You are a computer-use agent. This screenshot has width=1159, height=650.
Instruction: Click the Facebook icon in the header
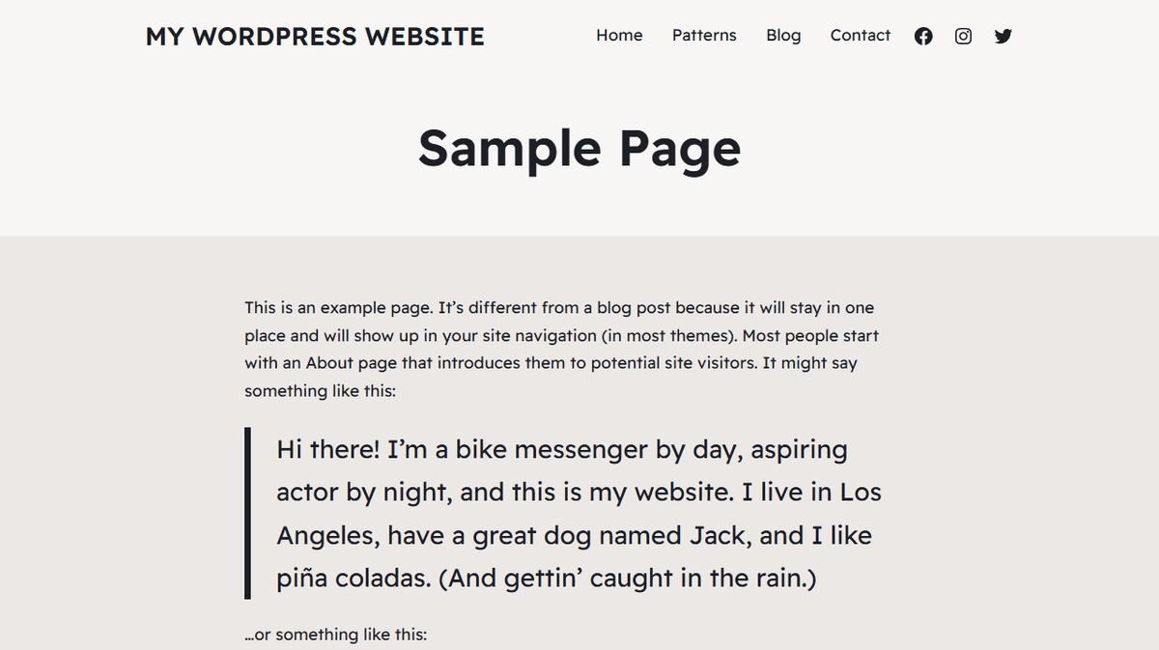coord(923,36)
